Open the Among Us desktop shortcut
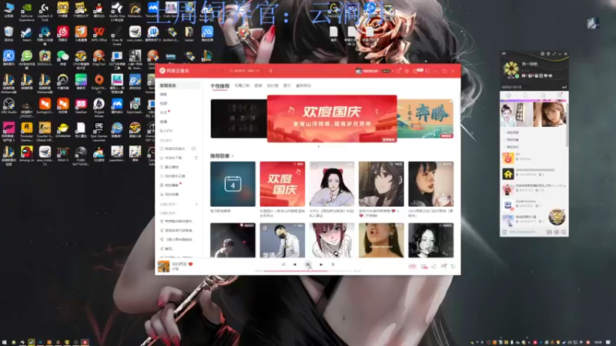Viewport: 616px width, 346px height. pyautogui.click(x=26, y=154)
